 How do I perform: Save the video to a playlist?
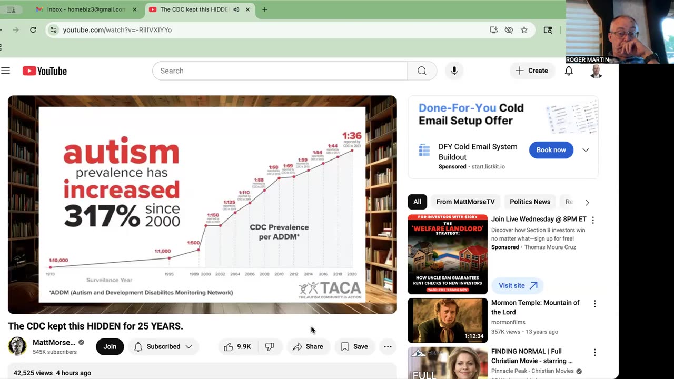point(354,346)
